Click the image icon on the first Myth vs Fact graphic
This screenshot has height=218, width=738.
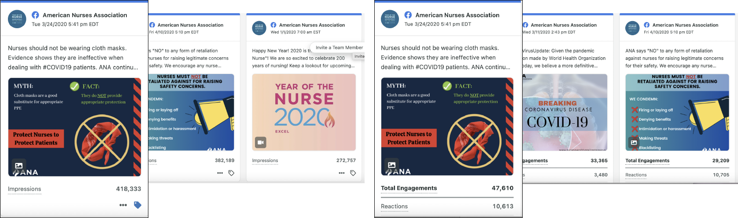click(19, 166)
